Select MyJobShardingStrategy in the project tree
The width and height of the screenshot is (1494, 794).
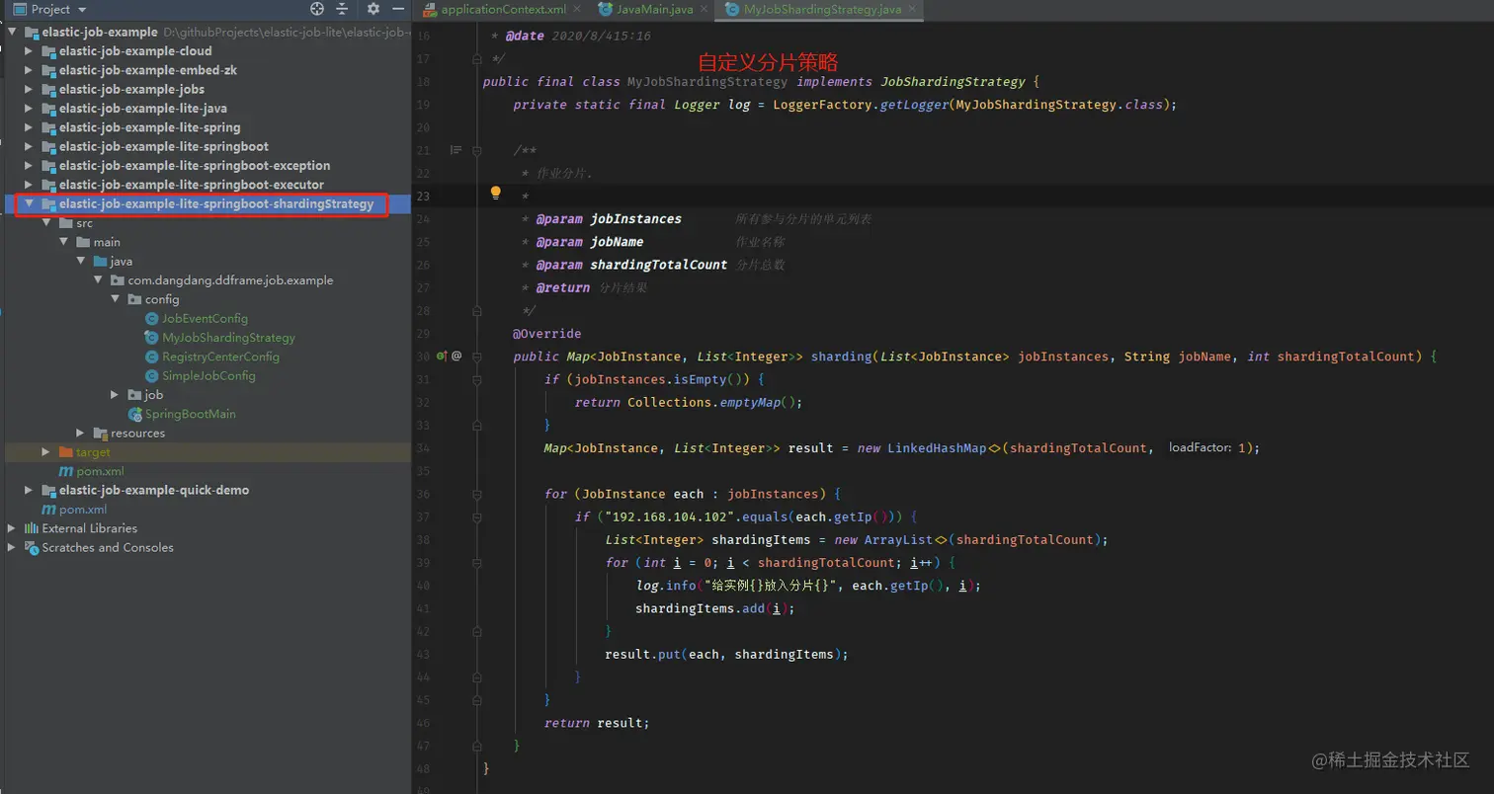[228, 338]
